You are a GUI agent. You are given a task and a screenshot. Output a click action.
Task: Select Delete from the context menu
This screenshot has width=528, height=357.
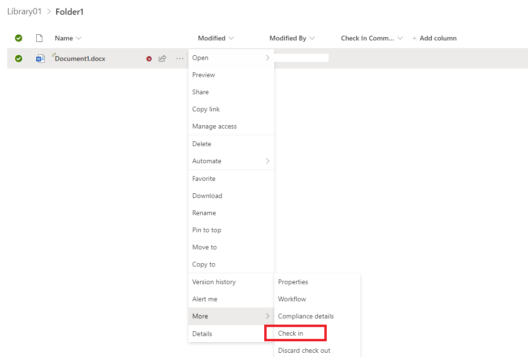231,144
